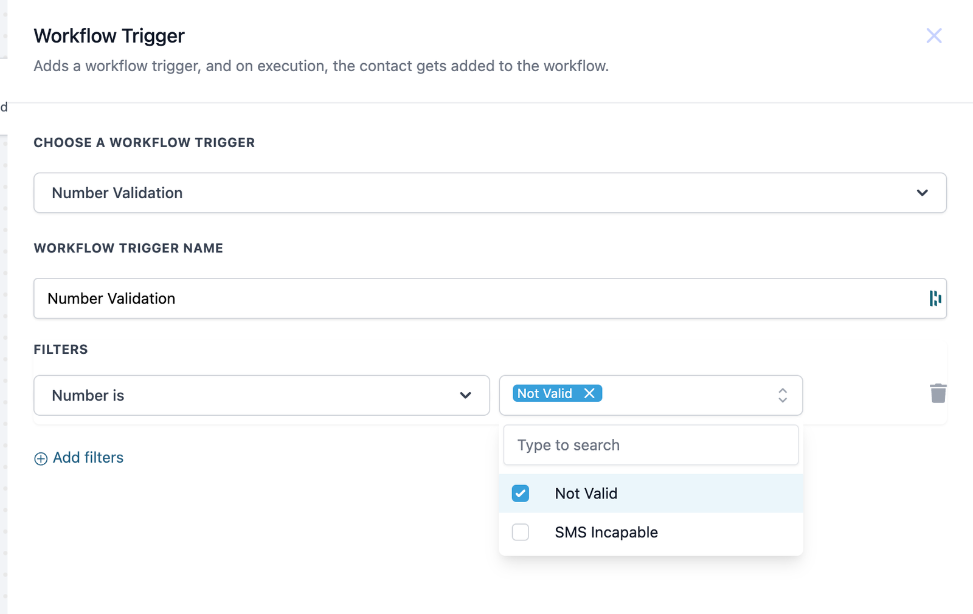Remove the Not Valid tag with its X
Screen dimensions: 973x614
[589, 393]
